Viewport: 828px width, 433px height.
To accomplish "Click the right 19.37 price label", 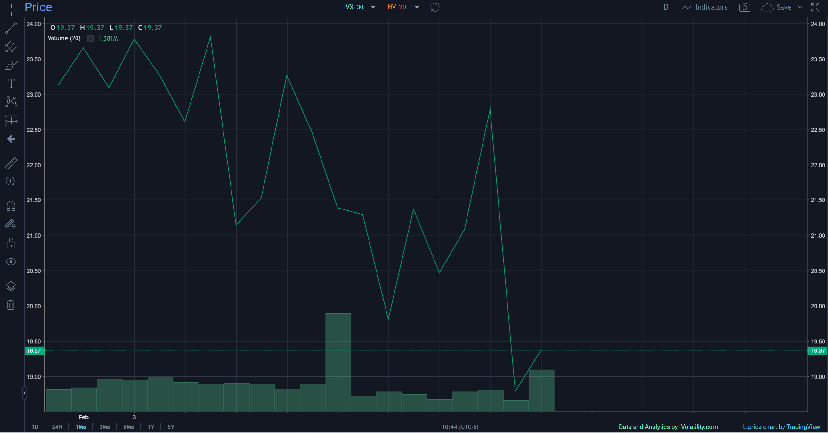I will click(x=818, y=351).
